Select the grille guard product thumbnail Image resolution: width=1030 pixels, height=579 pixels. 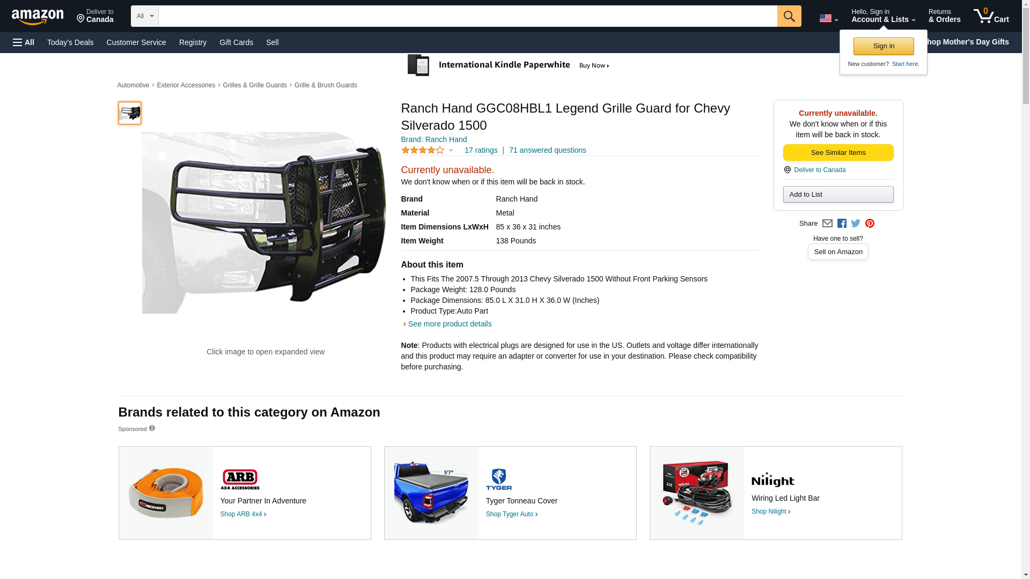(130, 113)
